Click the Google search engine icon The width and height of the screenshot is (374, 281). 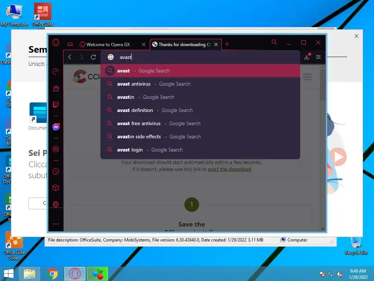coord(110,57)
